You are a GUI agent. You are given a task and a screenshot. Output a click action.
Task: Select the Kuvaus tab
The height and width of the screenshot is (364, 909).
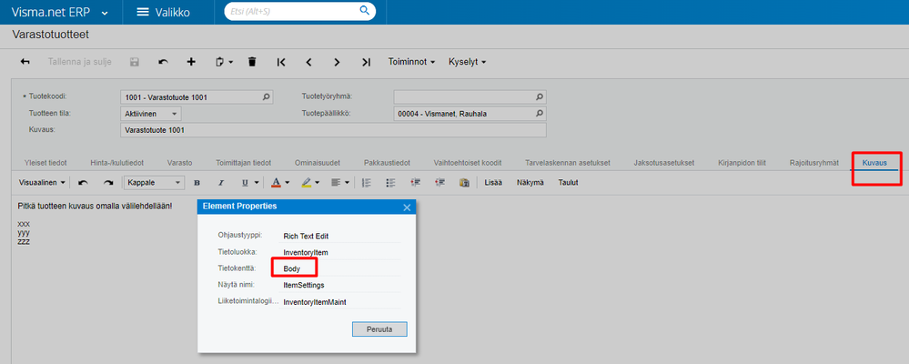[874, 163]
